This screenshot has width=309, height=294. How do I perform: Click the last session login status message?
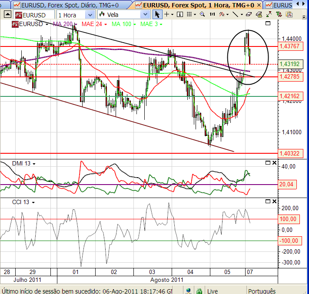(87, 291)
